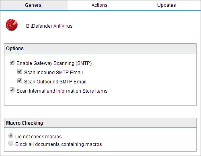Click the red BitDefender logo icon
The width and height of the screenshot is (201, 156).
pyautogui.click(x=12, y=25)
